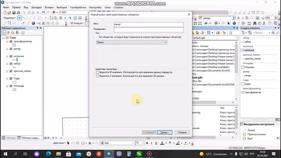
Task: Click List By Source icon in table of contents
Action: point(8,33)
